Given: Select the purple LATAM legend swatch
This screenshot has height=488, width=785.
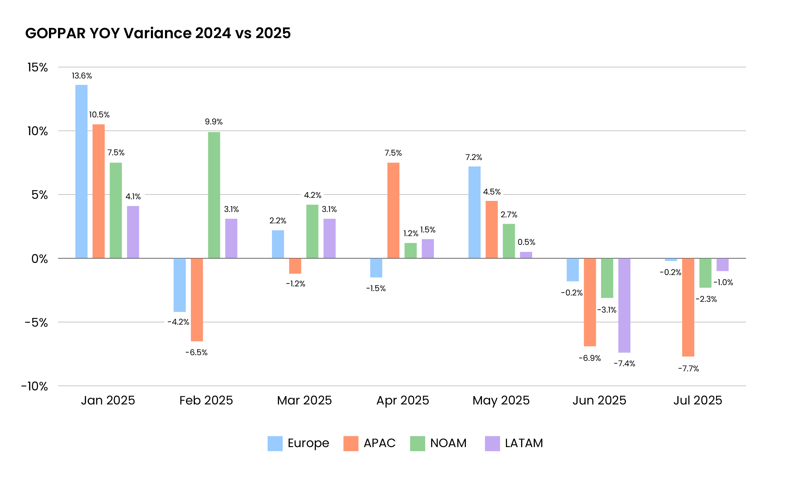Looking at the screenshot, I should coord(492,443).
